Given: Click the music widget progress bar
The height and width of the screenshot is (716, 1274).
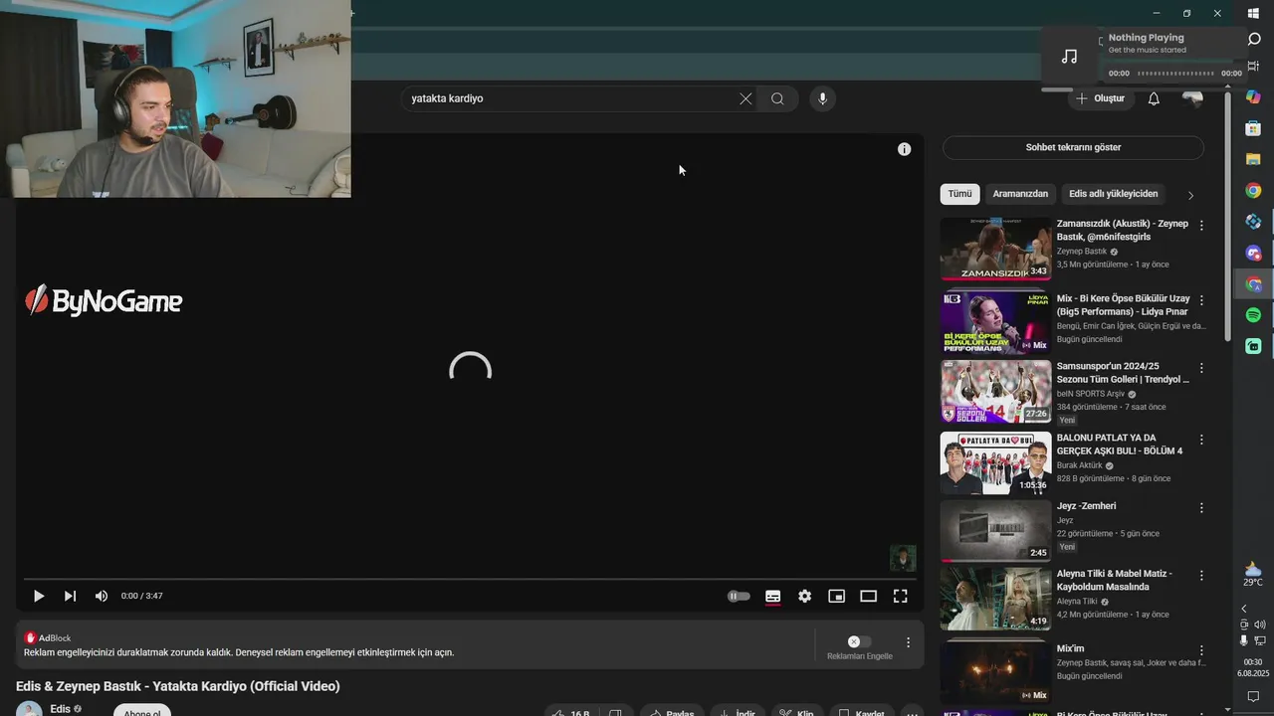Looking at the screenshot, I should [1175, 74].
